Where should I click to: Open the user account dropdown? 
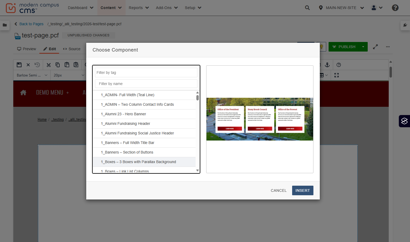377,8
